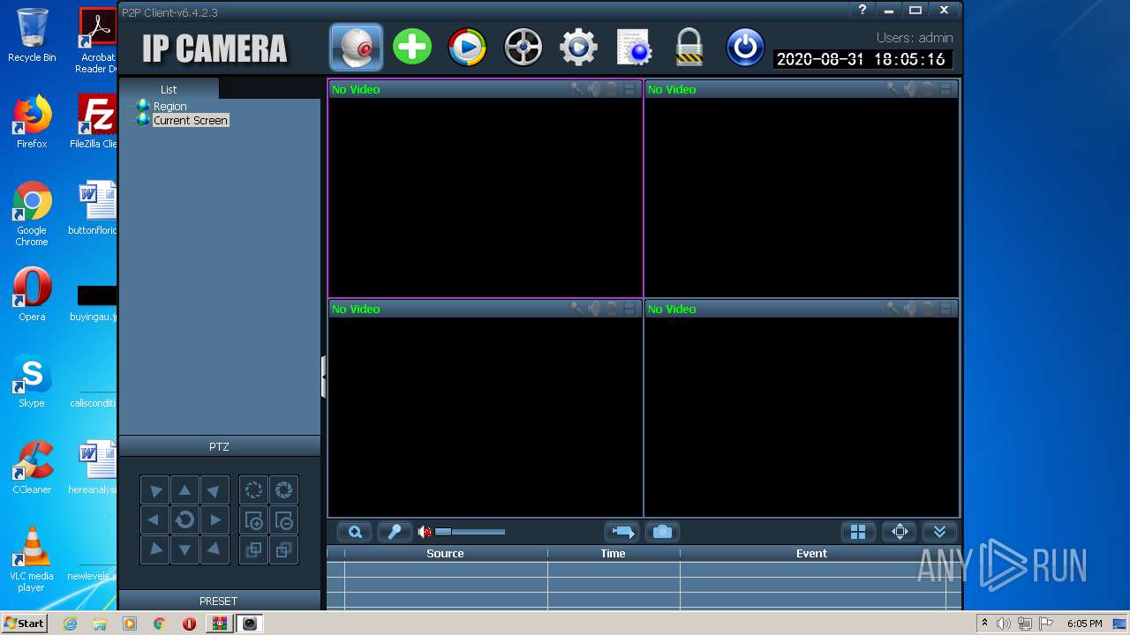Open the PRESET panel header
Viewport: 1130px width, 635px height.
click(219, 601)
